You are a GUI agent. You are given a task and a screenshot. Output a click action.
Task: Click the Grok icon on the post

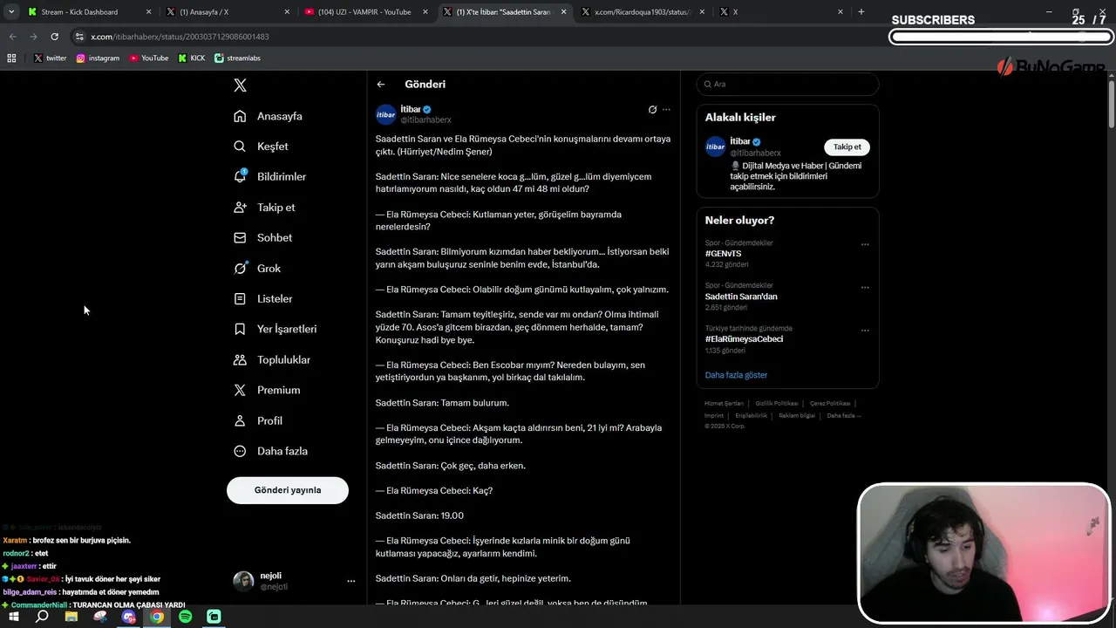tap(652, 110)
